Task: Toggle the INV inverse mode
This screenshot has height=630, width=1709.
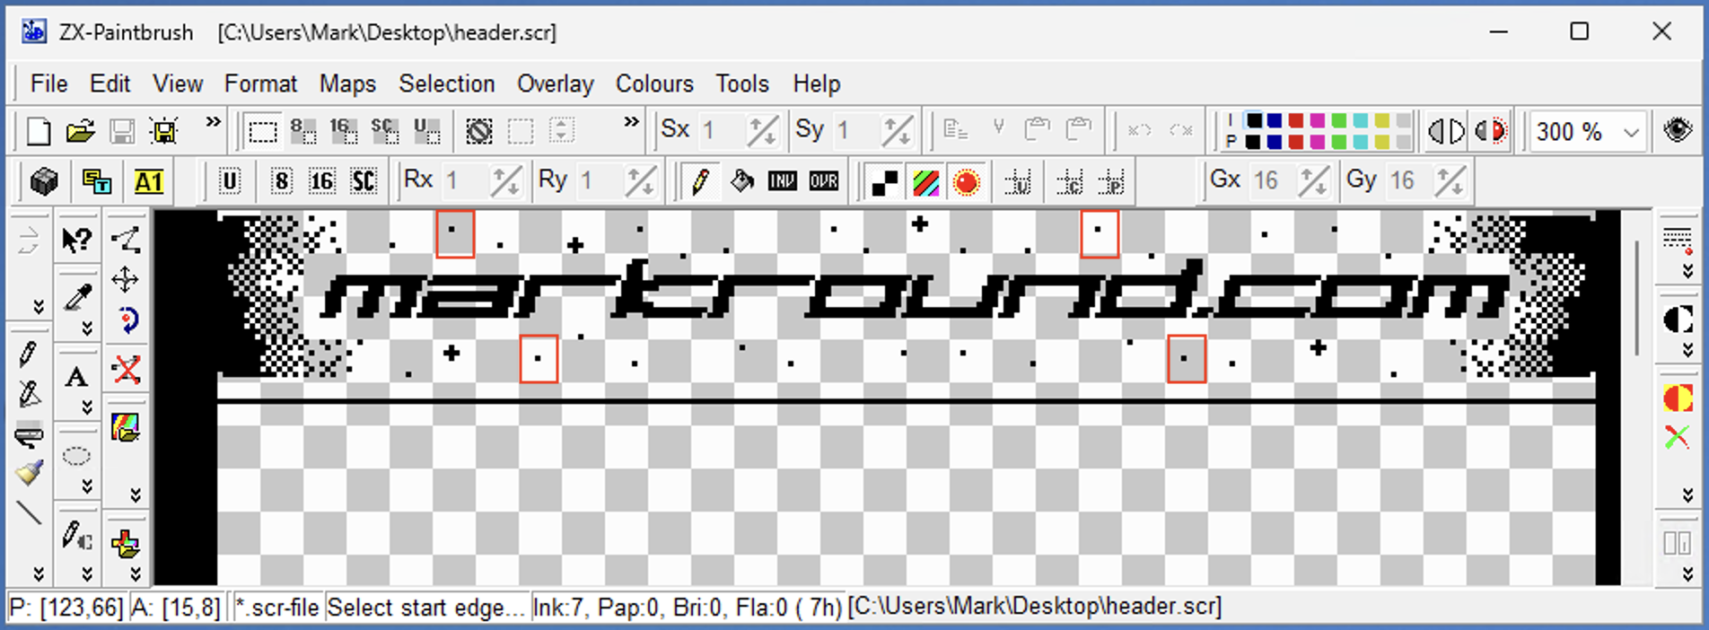Action: pos(782,182)
